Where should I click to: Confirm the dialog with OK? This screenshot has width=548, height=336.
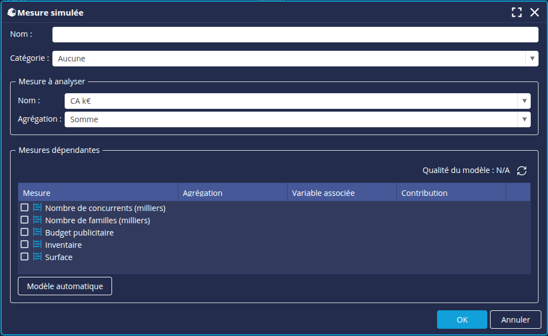tap(462, 319)
